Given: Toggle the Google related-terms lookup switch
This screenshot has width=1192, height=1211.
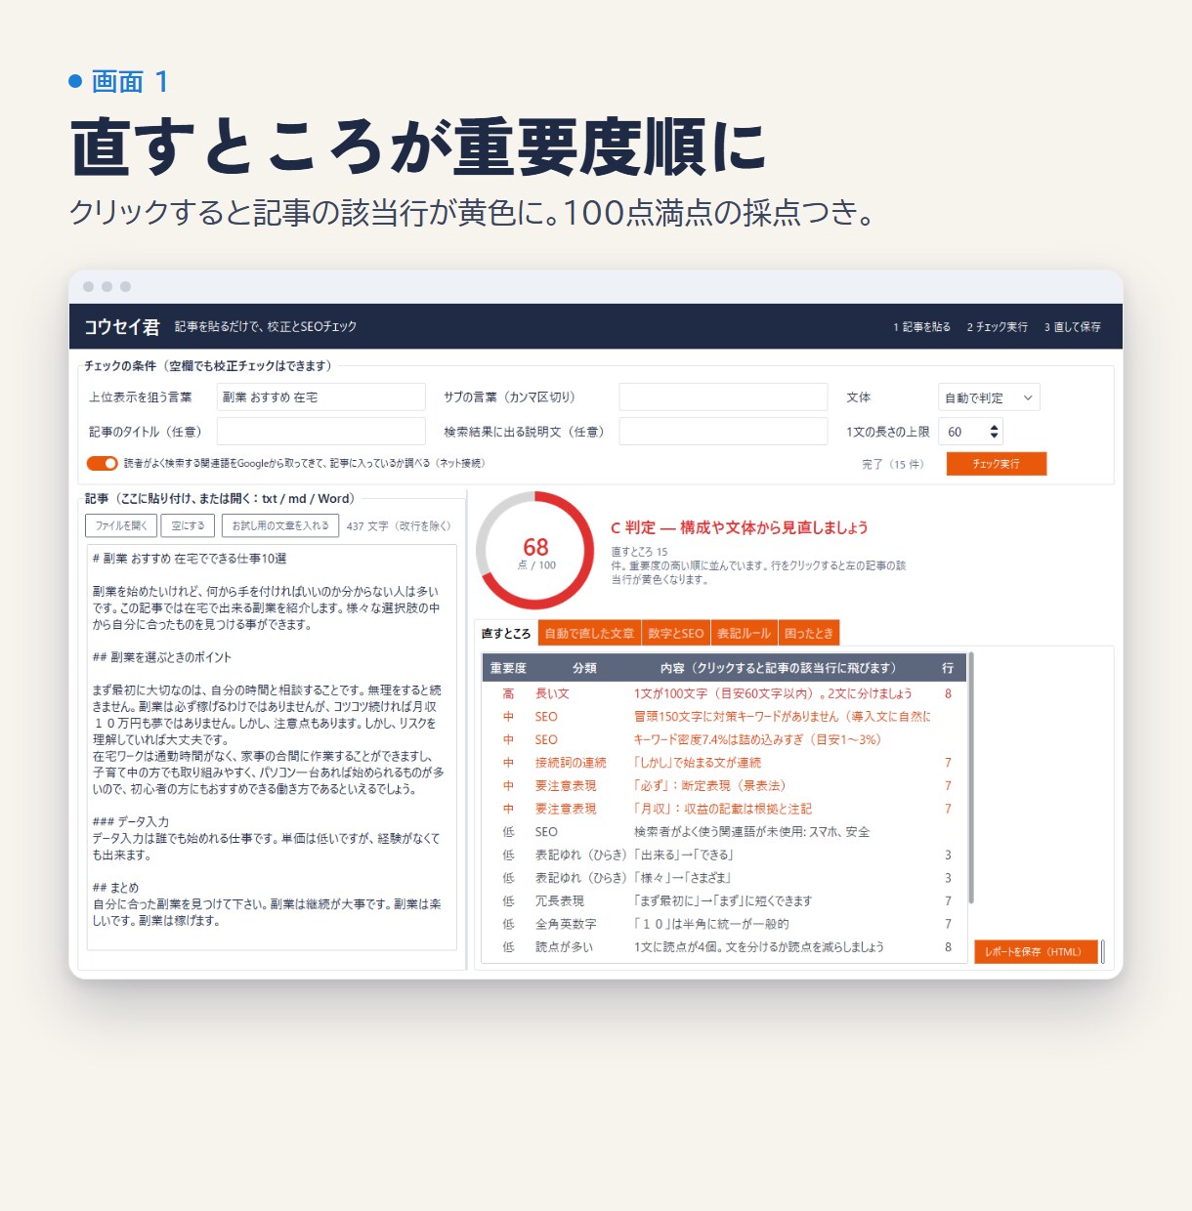Looking at the screenshot, I should click(103, 463).
